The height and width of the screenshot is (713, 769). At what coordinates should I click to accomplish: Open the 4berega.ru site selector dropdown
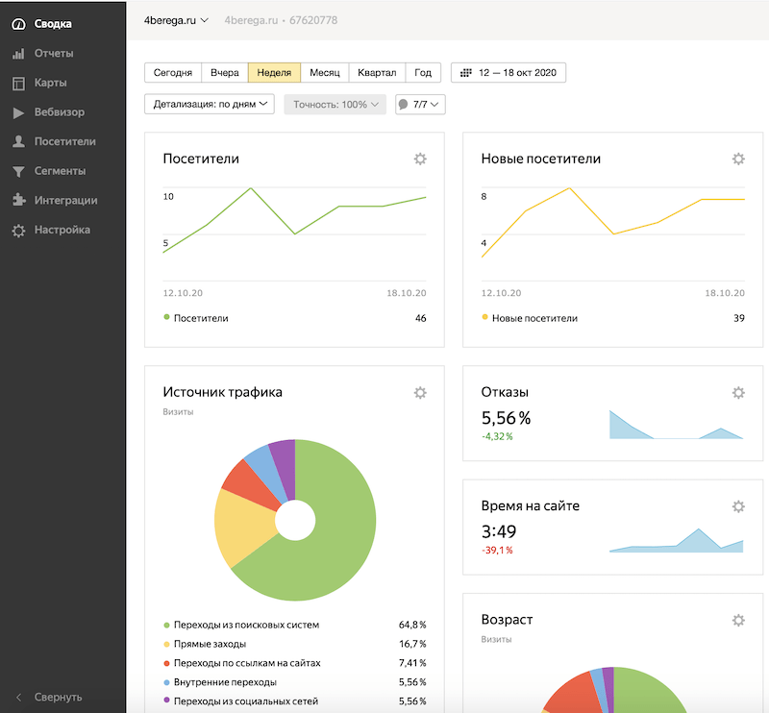(x=176, y=20)
